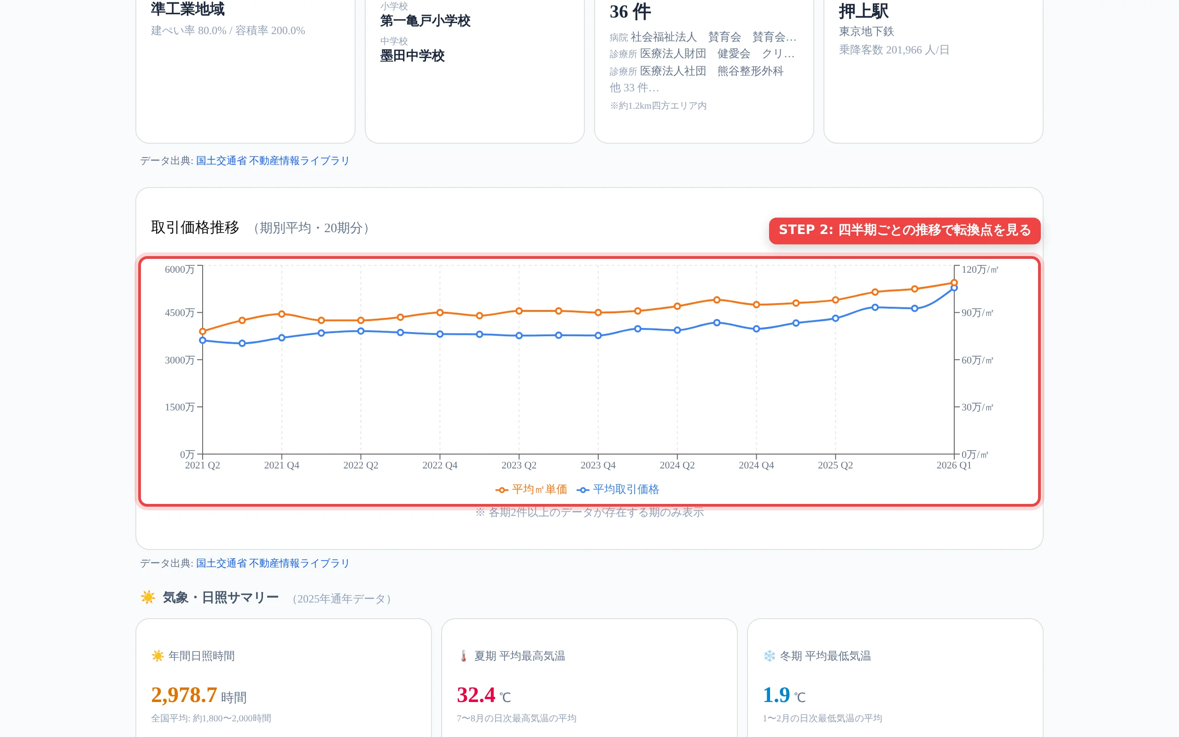Click the 2,978.7 時間 sunshine value
Viewport: 1179px width, 737px height.
coord(199,696)
